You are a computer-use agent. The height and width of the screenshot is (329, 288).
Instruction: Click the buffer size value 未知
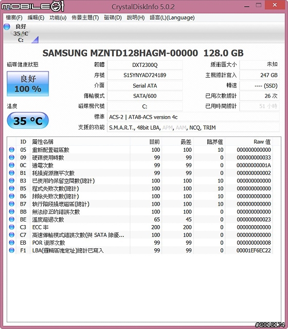(x=259, y=65)
